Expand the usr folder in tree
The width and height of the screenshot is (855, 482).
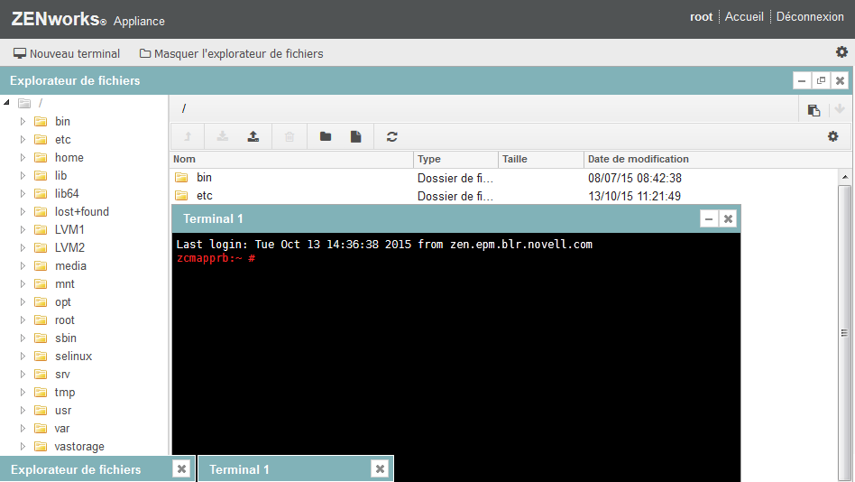click(23, 410)
